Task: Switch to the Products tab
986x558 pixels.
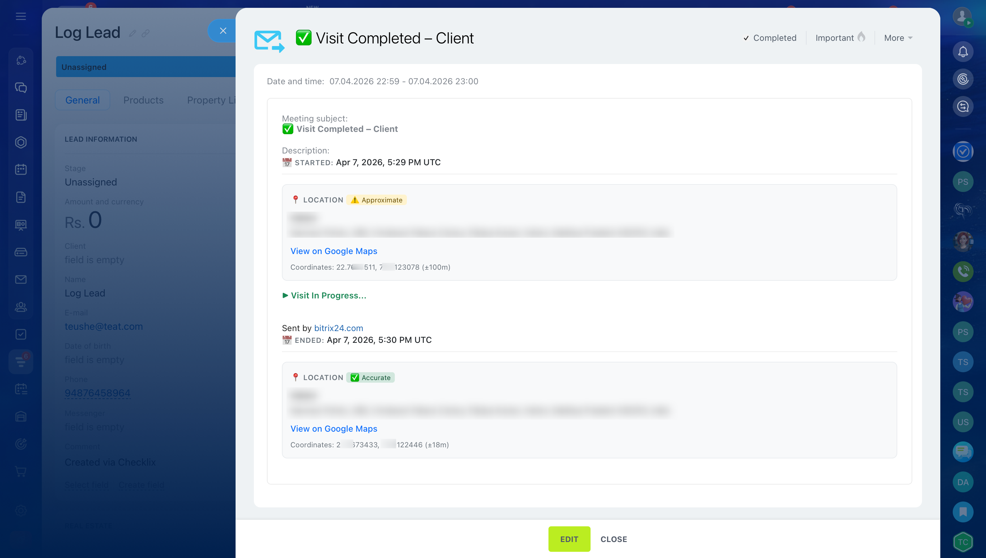Action: tap(143, 100)
